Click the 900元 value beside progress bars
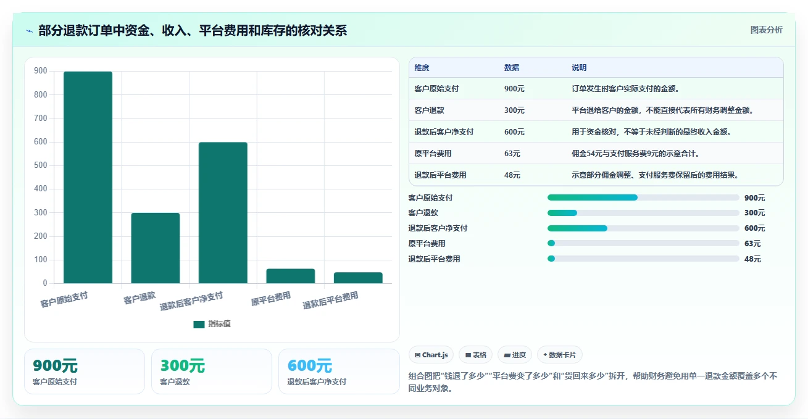This screenshot has width=808, height=419. point(754,198)
